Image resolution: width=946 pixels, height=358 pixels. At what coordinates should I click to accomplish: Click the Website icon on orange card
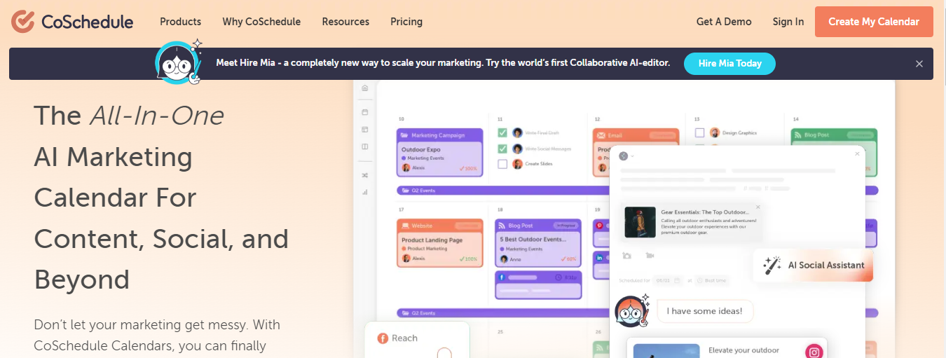[x=405, y=226]
